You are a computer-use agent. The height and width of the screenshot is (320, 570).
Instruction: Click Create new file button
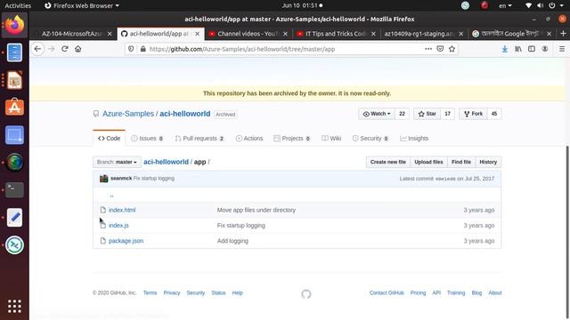pyautogui.click(x=388, y=162)
